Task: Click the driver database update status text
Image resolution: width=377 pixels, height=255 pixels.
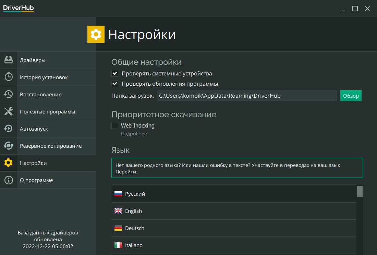Action: click(x=48, y=239)
